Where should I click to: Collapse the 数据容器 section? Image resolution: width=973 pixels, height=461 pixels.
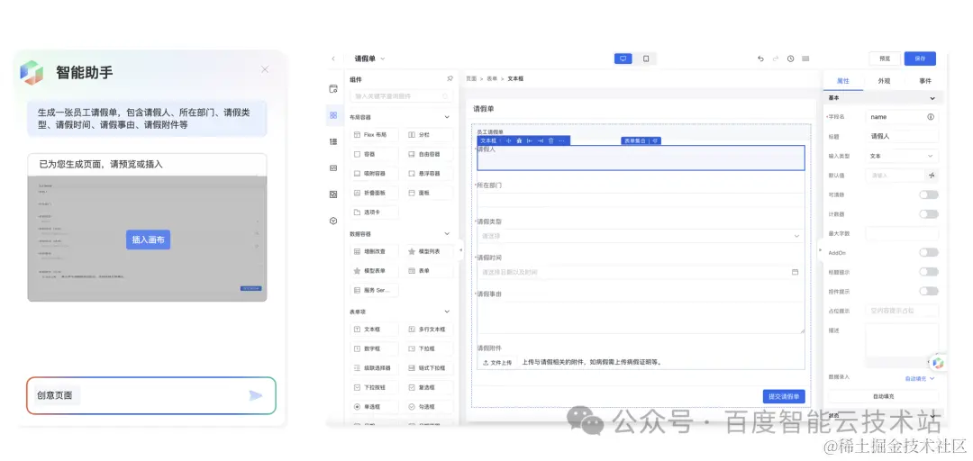pyautogui.click(x=448, y=234)
